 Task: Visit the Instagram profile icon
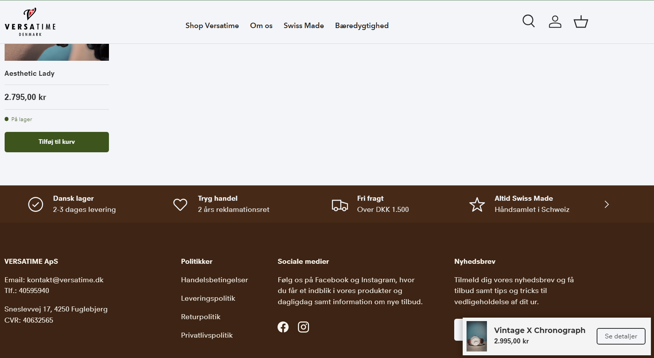point(303,327)
